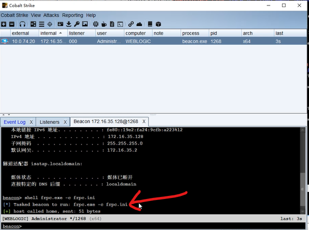Click the beacon session computer icon
The height and width of the screenshot is (230, 309).
click(5, 41)
